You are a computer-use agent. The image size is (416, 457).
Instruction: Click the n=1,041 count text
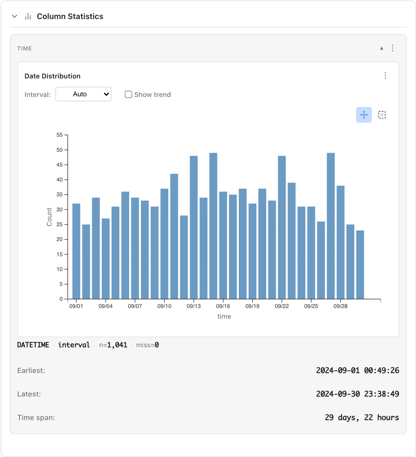[x=113, y=345]
